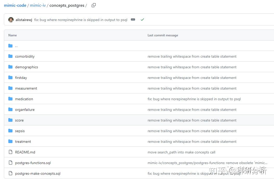Click the score folder icon
This screenshot has height=182, width=274.
10,120
